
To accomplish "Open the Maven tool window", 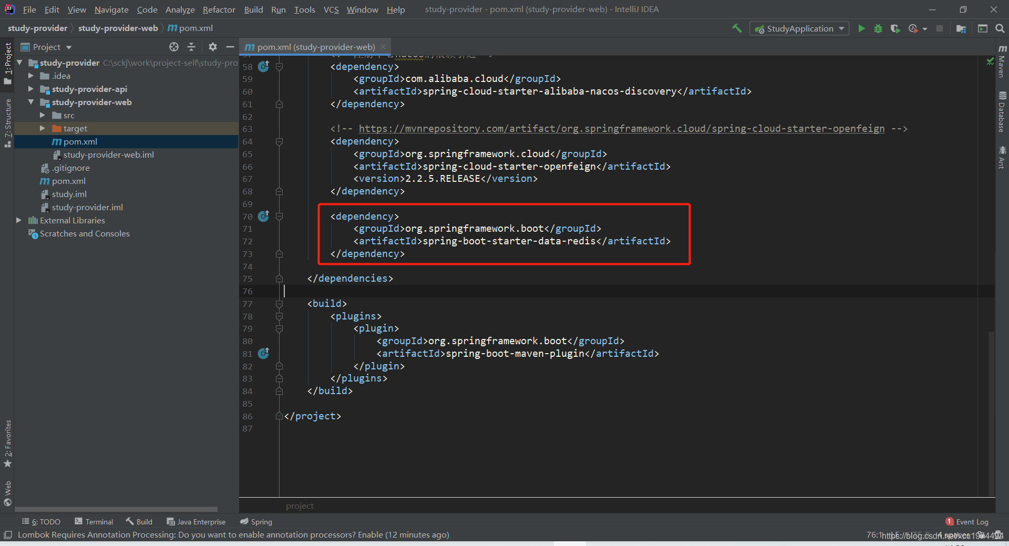I will [1002, 61].
